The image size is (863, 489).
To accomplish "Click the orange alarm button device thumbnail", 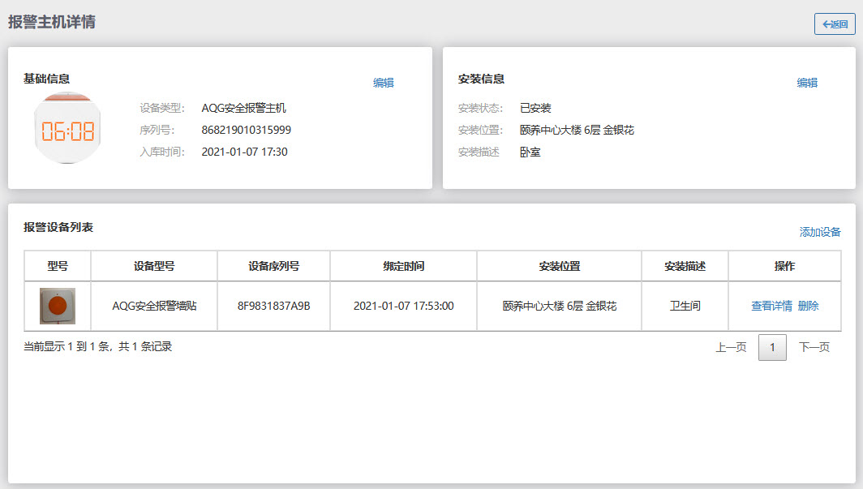I will (x=58, y=306).
